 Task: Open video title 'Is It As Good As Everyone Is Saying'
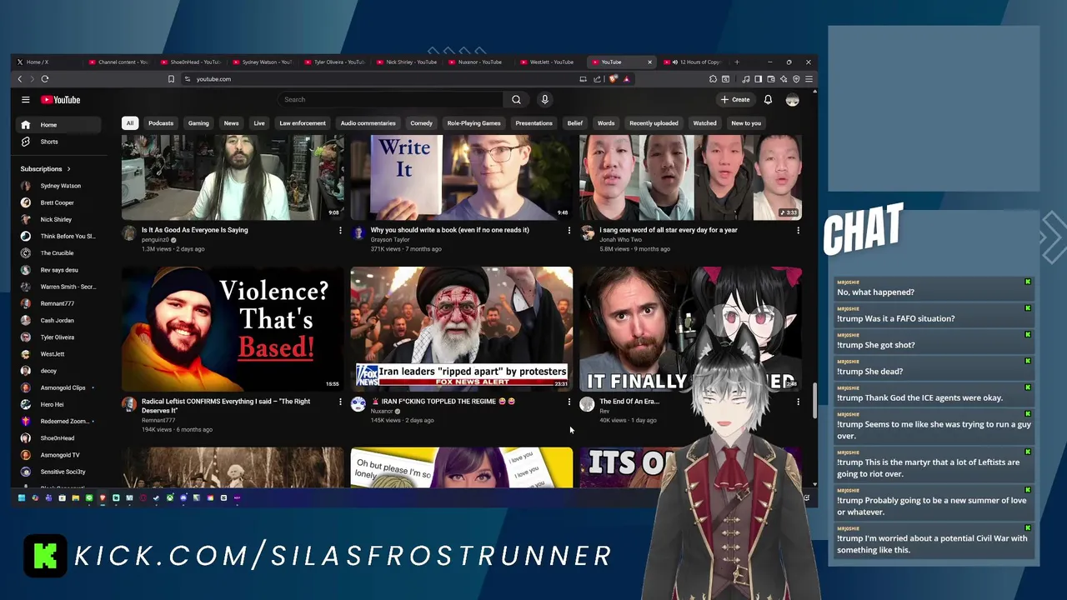[195, 230]
